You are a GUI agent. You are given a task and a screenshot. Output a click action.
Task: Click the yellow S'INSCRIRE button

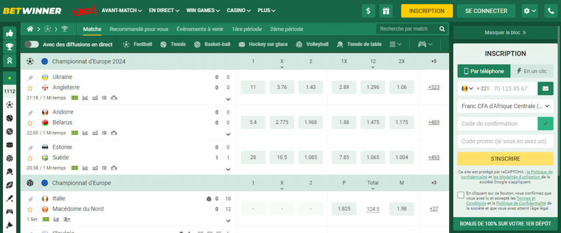[x=505, y=158]
